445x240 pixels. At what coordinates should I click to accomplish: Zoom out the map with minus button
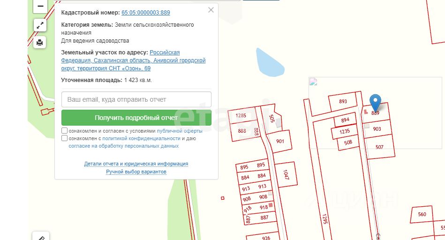click(x=40, y=6)
